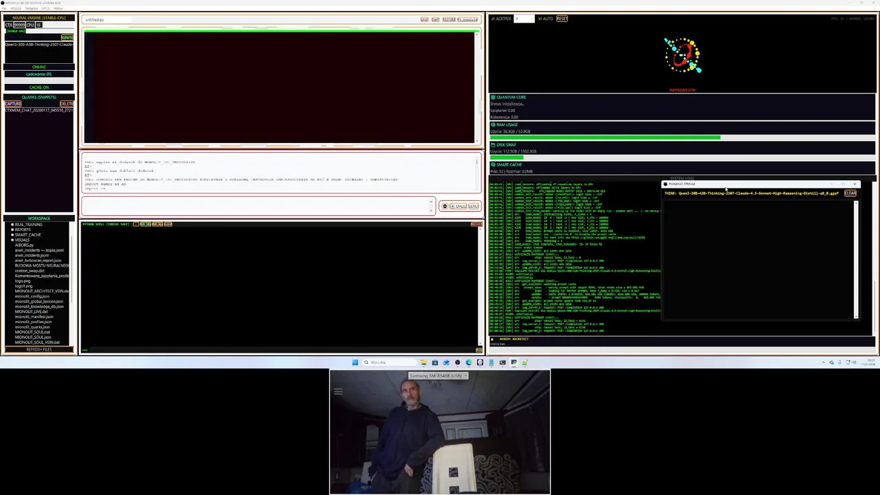This screenshot has height=495, width=880.
Task: Select file mionolit_manifest.json
Action: [x=34, y=317]
